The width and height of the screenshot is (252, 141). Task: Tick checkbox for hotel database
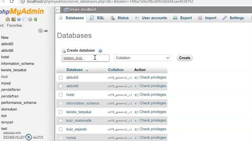[x=61, y=95]
